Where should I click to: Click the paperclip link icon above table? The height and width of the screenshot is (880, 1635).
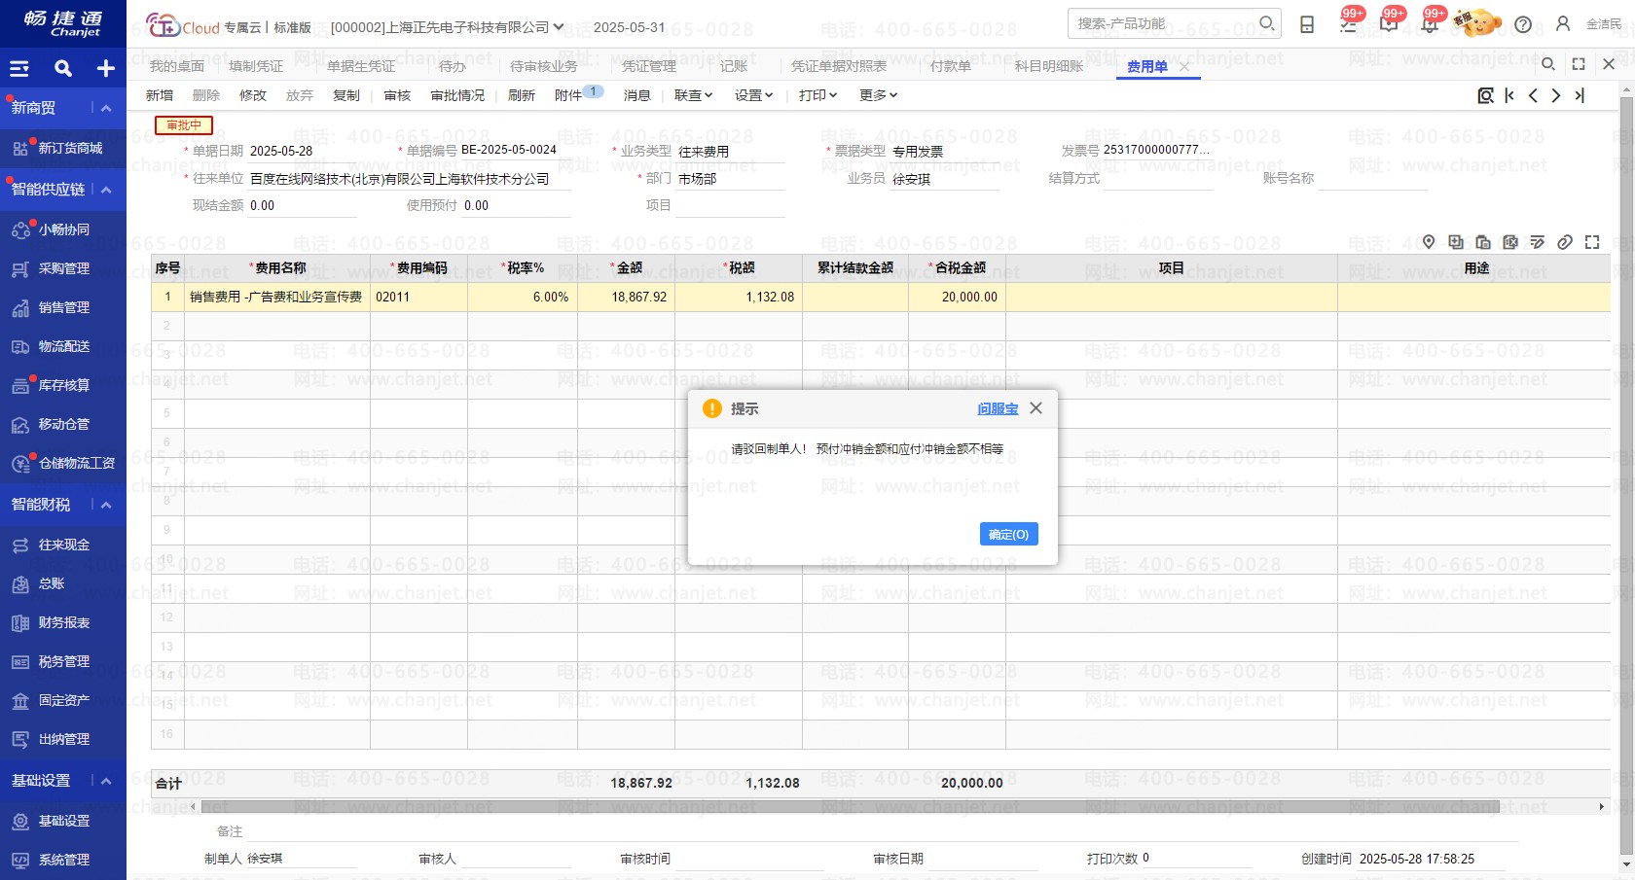pos(1565,242)
